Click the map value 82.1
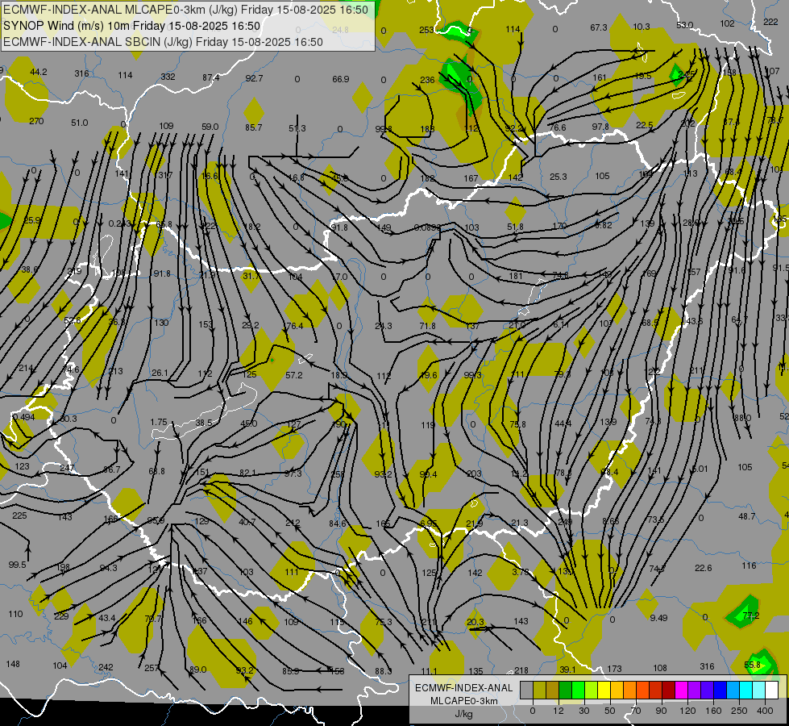 (247, 473)
